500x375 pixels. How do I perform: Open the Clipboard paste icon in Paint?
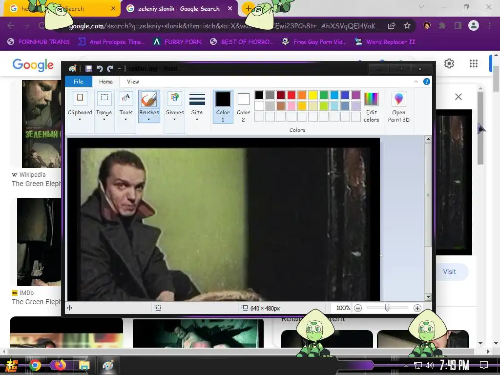80,98
